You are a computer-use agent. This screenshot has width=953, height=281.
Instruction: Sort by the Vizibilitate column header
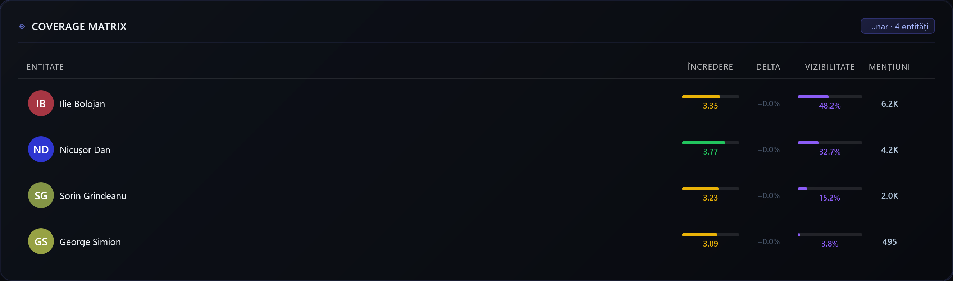830,67
